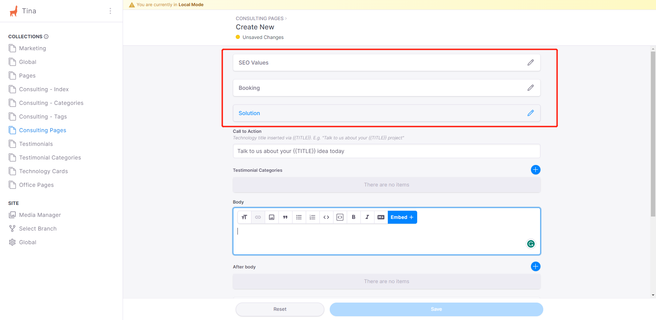Open the Testimonials collection
This screenshot has height=320, width=656.
click(x=36, y=144)
